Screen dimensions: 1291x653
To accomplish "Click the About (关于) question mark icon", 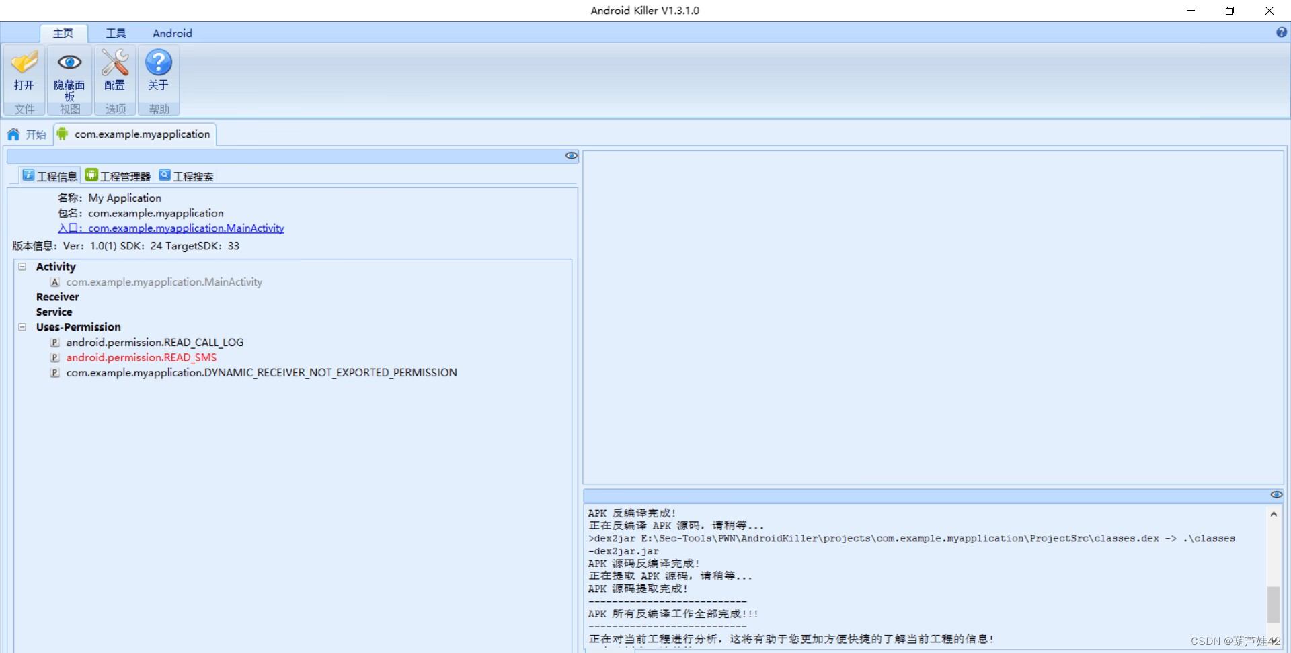I will pyautogui.click(x=159, y=63).
